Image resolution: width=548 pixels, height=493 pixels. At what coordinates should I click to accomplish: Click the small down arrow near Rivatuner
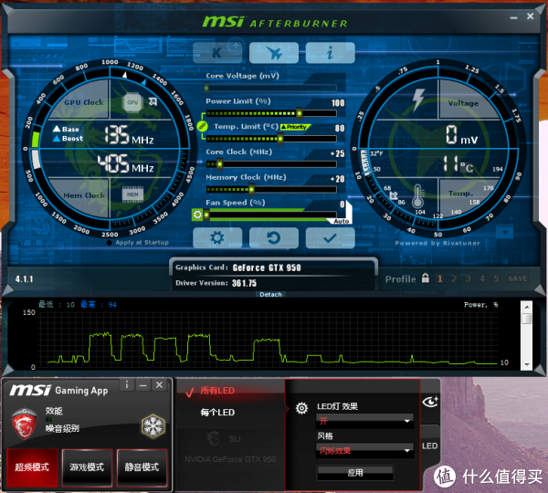(504, 232)
